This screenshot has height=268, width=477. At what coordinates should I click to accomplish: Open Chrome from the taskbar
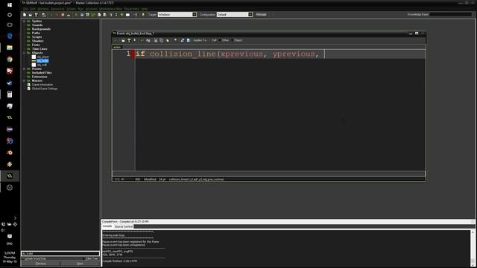click(10, 60)
